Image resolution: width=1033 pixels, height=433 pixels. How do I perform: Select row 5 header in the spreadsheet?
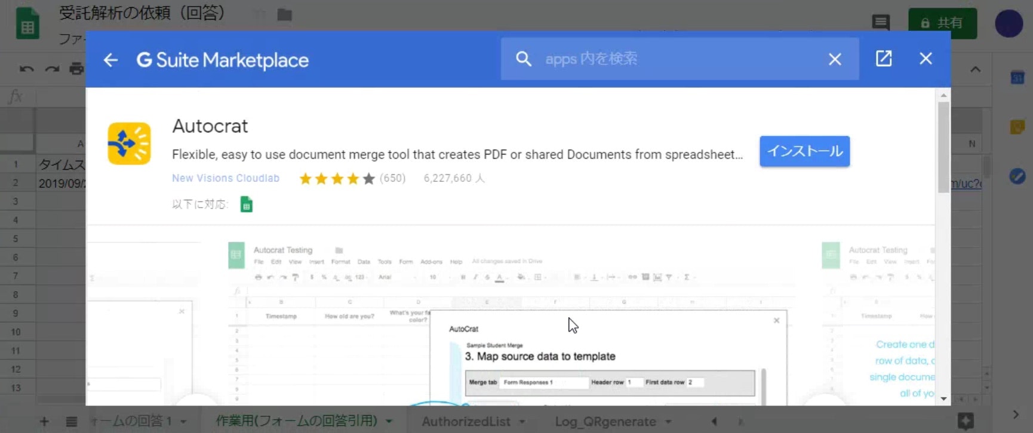[16, 239]
